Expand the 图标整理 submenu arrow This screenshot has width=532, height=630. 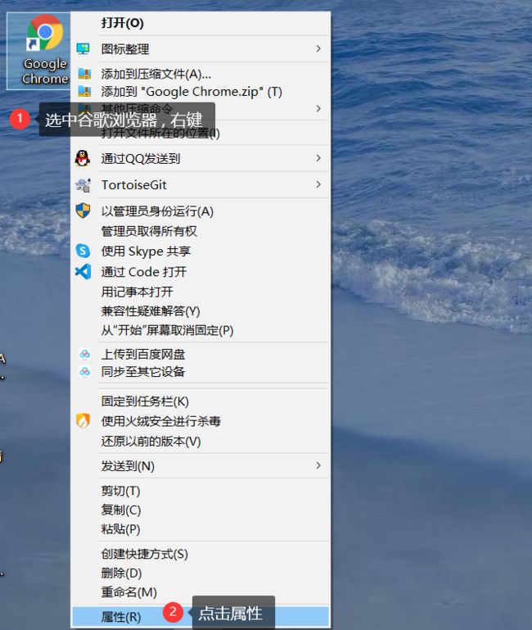318,48
